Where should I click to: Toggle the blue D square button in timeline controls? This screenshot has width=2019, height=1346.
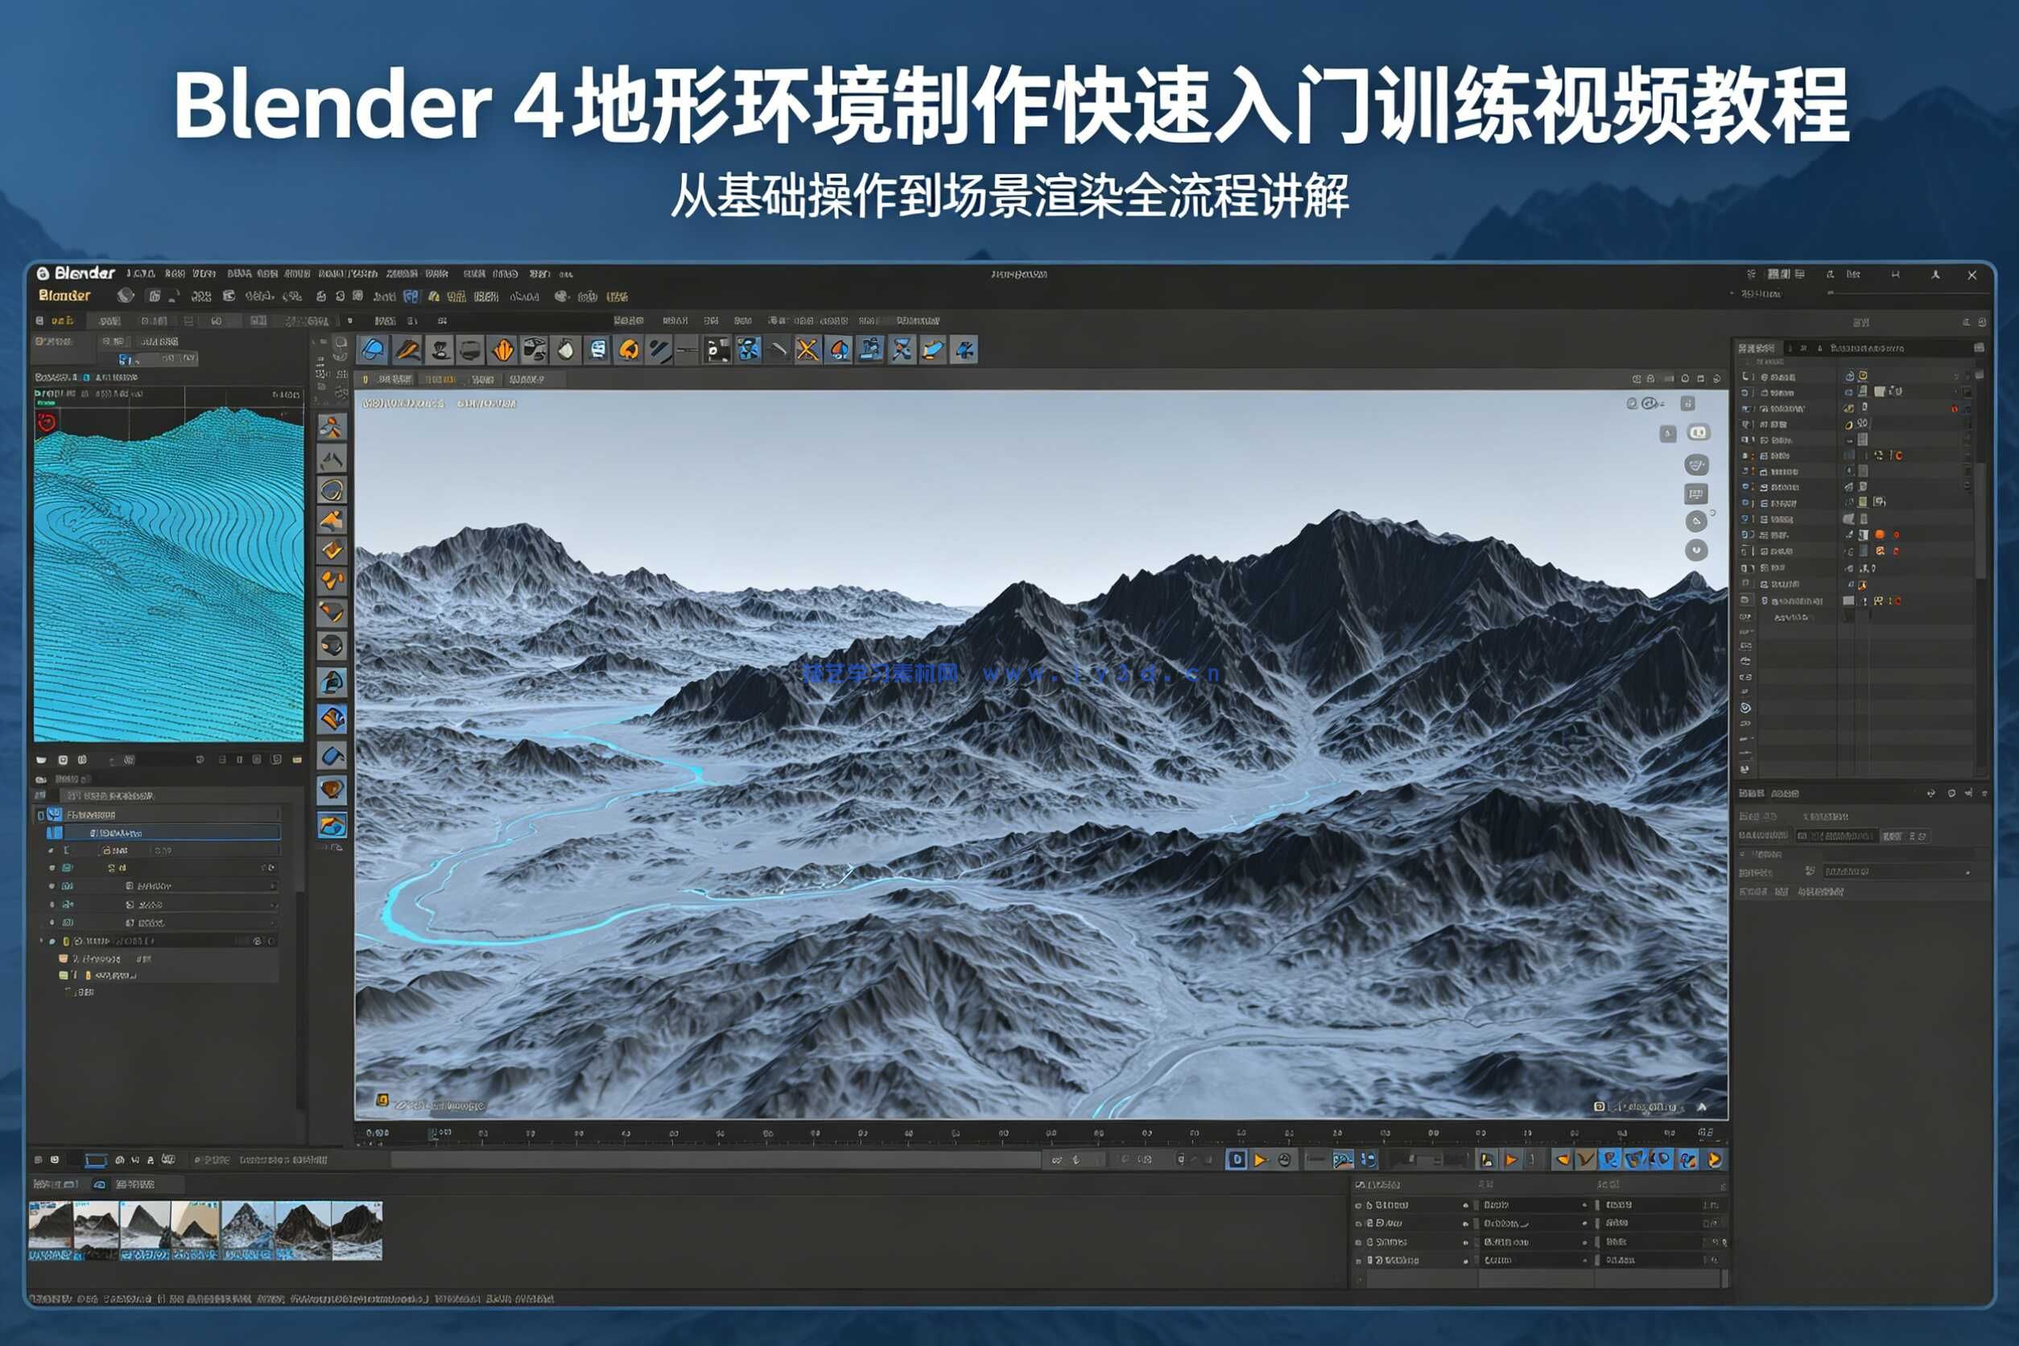(x=1237, y=1160)
